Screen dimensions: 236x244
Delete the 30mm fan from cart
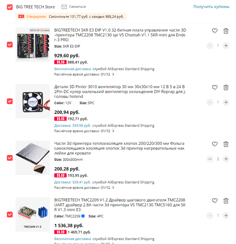coord(226,87)
